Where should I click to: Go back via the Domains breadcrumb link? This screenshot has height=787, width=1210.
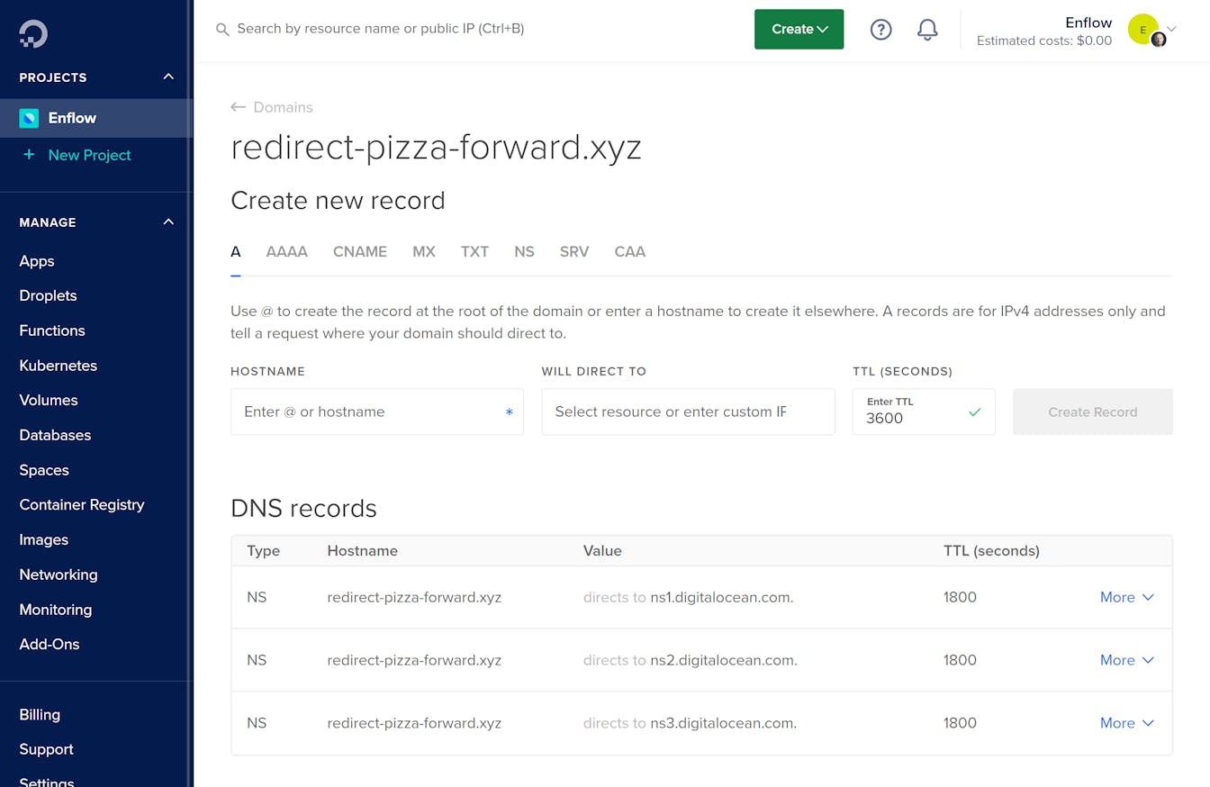pos(282,106)
